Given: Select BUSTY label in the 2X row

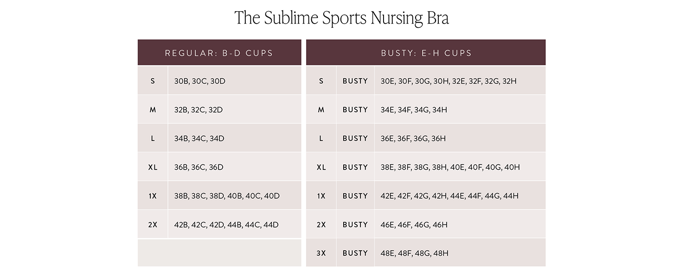Looking at the screenshot, I should [355, 225].
